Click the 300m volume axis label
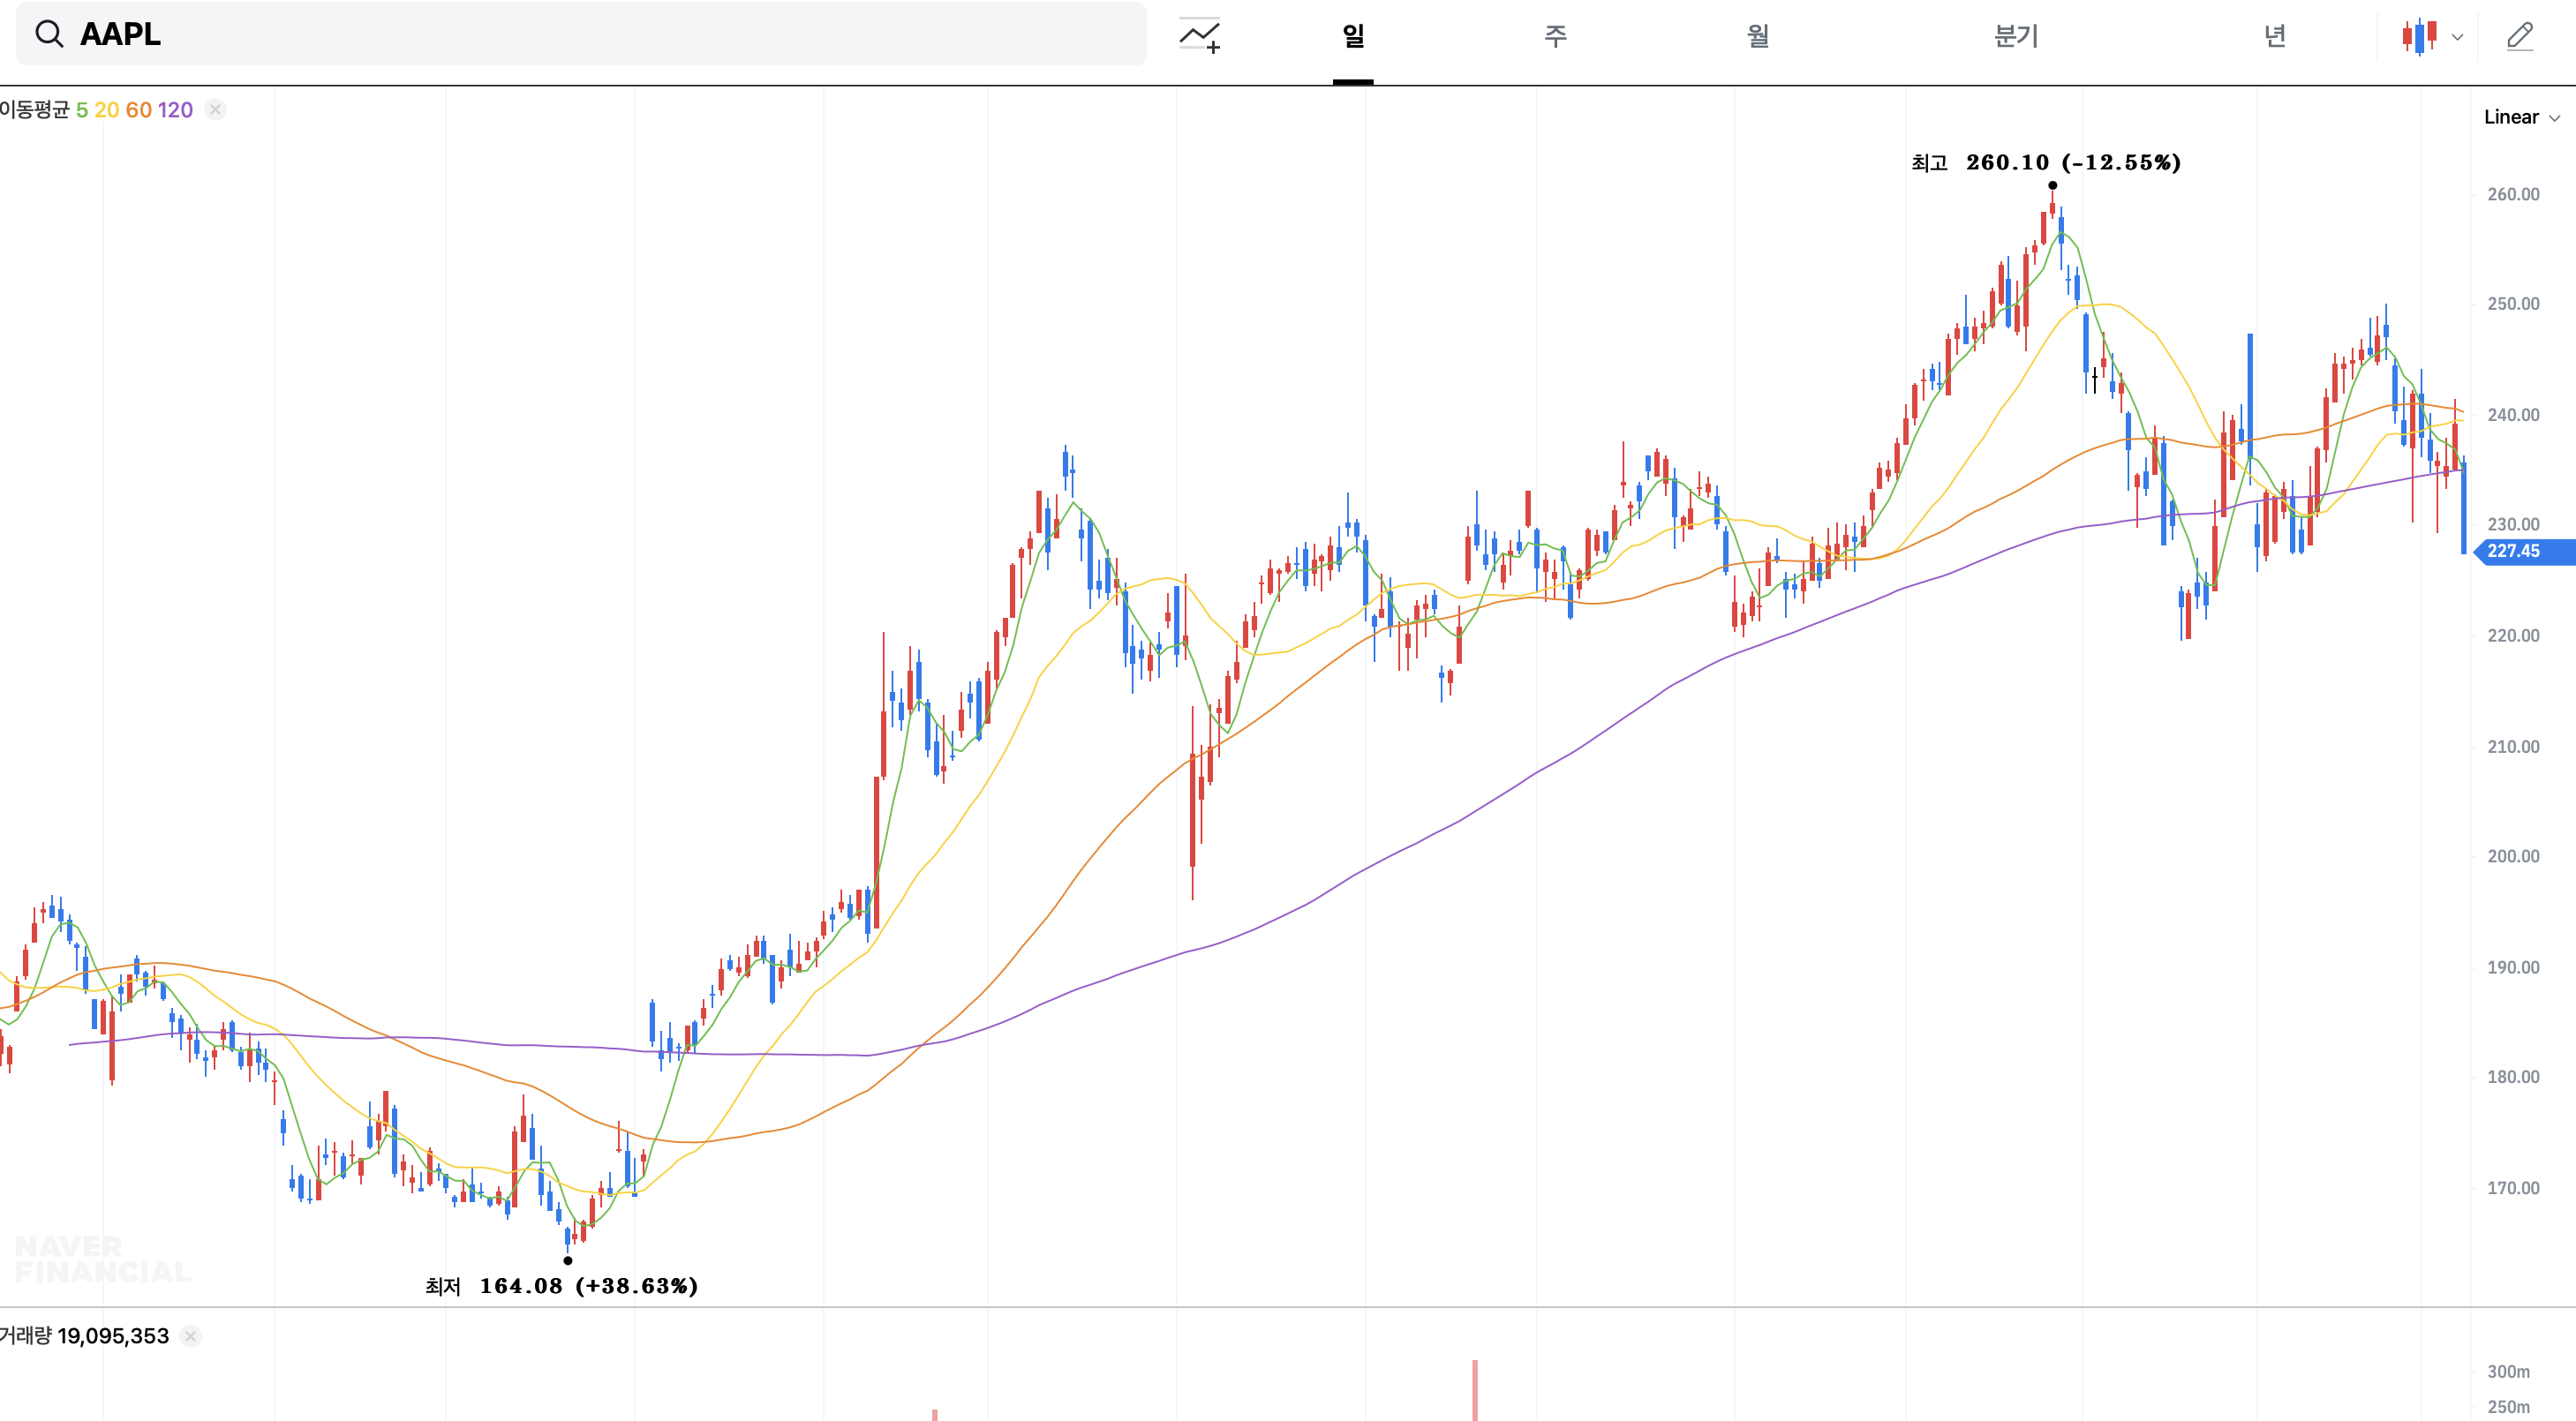Viewport: 2576px width, 1421px height. 2508,1372
